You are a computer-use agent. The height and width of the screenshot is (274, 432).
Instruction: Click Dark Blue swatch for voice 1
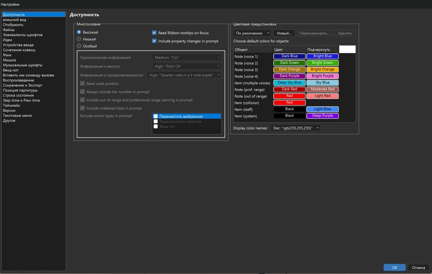coord(289,56)
